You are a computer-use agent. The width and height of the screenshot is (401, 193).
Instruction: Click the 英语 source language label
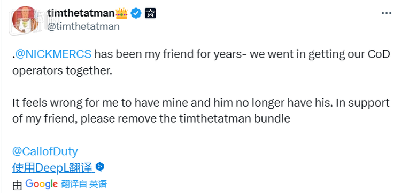tap(98, 184)
